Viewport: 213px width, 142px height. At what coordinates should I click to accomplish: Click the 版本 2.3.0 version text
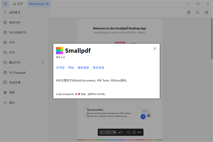click(61, 57)
